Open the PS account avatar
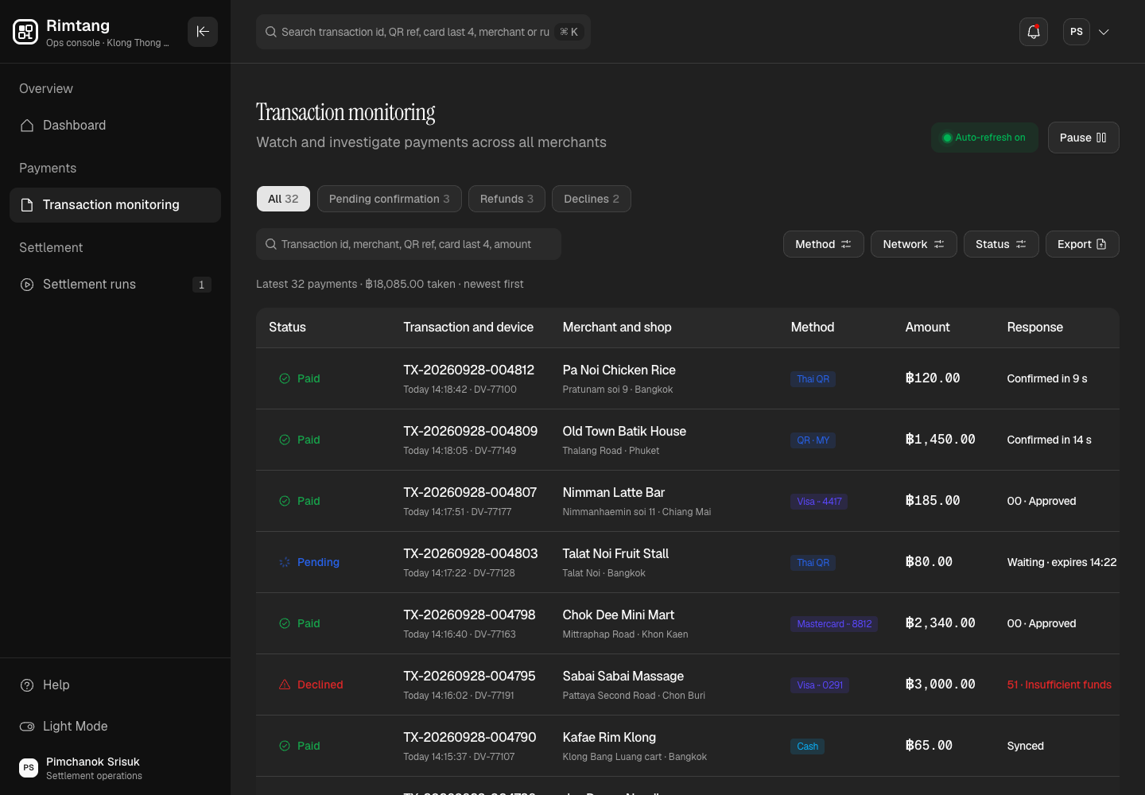This screenshot has height=795, width=1145. pyautogui.click(x=1077, y=32)
